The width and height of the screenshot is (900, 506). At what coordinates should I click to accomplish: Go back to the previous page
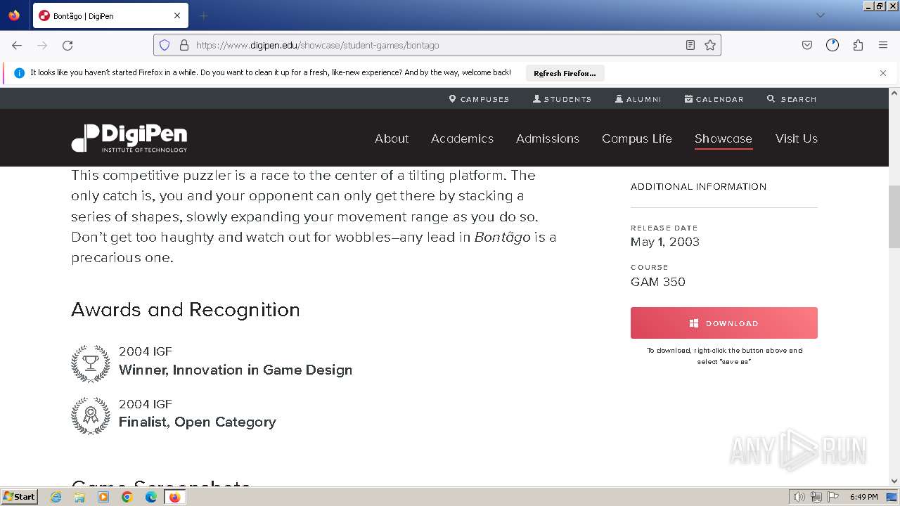17,45
